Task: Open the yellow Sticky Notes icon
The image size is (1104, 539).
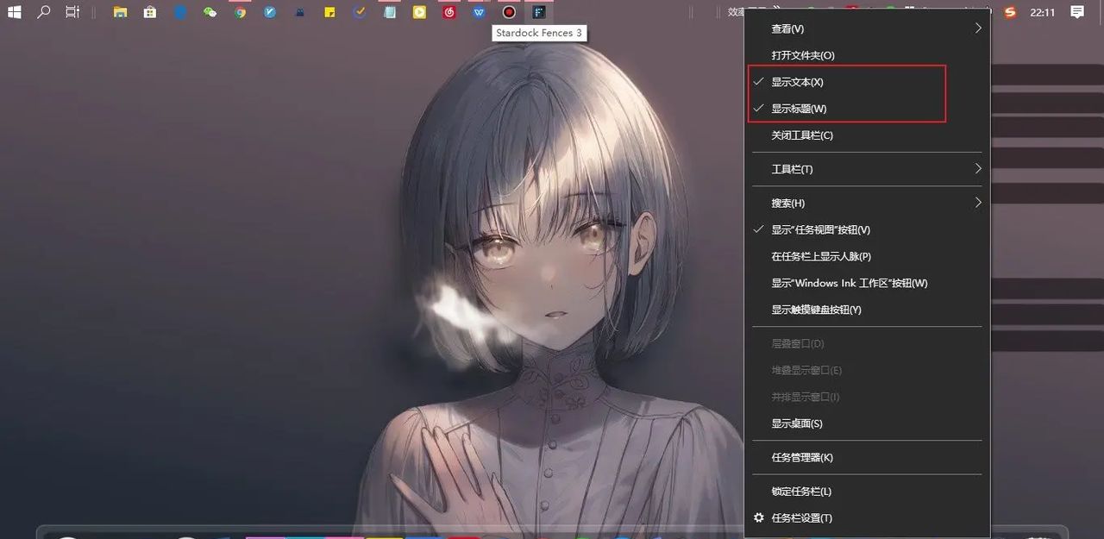Action: [329, 12]
